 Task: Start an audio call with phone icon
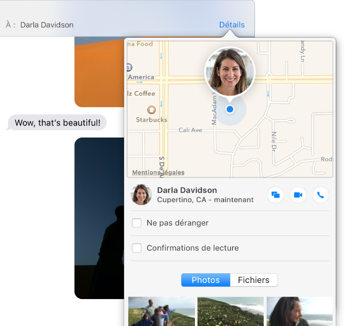point(320,195)
